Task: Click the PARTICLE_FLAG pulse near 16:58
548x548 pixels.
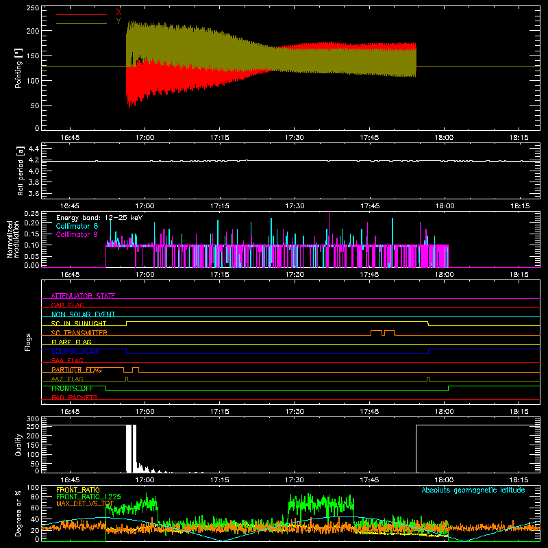Action: tap(135, 370)
